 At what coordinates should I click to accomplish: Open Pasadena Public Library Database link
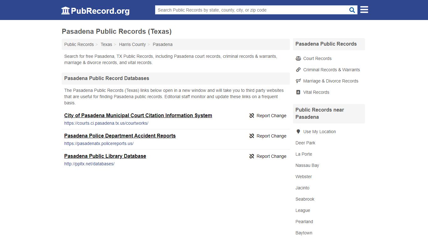click(105, 156)
